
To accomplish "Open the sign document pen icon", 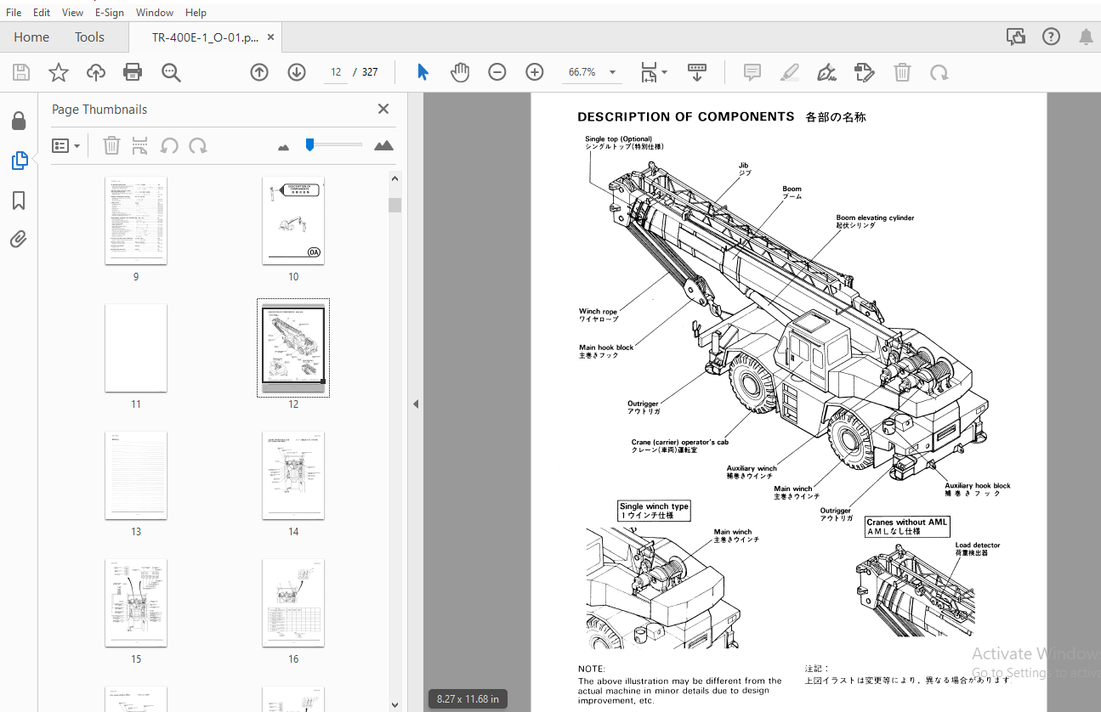I will tap(826, 72).
